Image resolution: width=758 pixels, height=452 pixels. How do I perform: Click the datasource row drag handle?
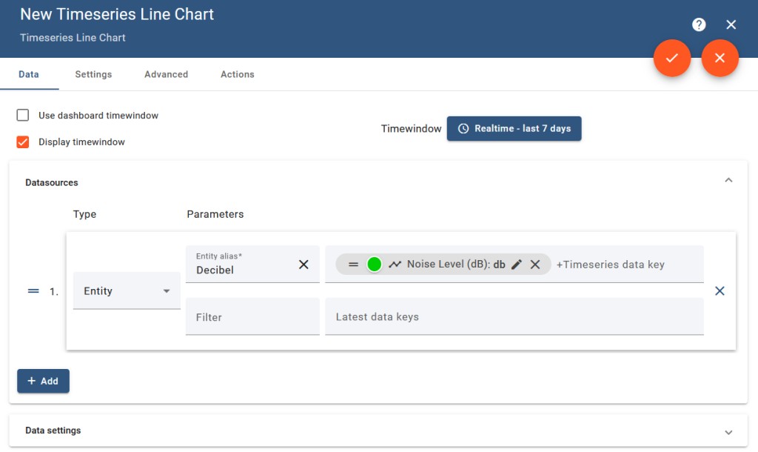coord(33,291)
